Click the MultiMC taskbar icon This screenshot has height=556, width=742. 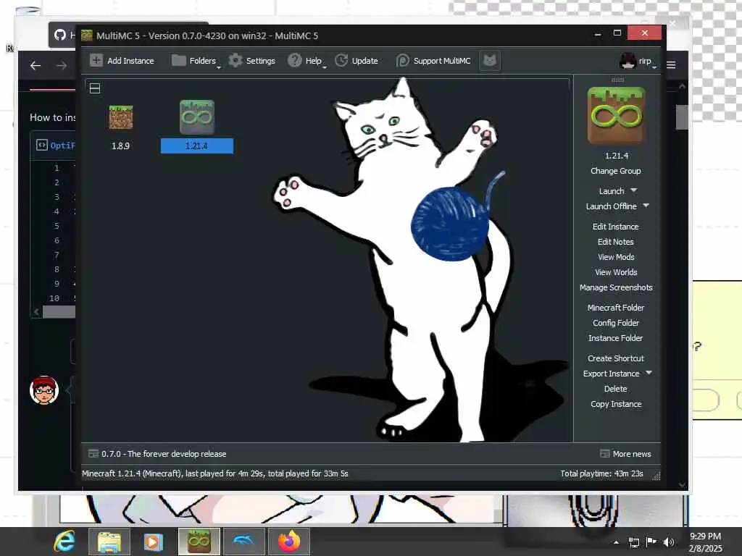click(x=199, y=542)
